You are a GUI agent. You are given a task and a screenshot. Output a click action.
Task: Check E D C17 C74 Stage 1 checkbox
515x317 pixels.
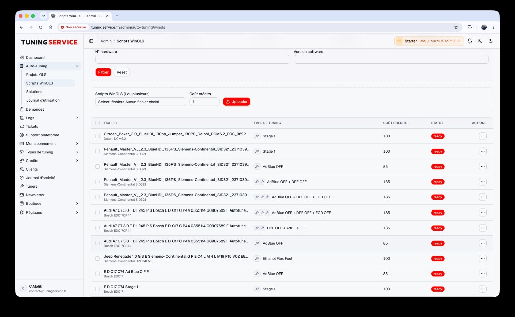(x=97, y=289)
